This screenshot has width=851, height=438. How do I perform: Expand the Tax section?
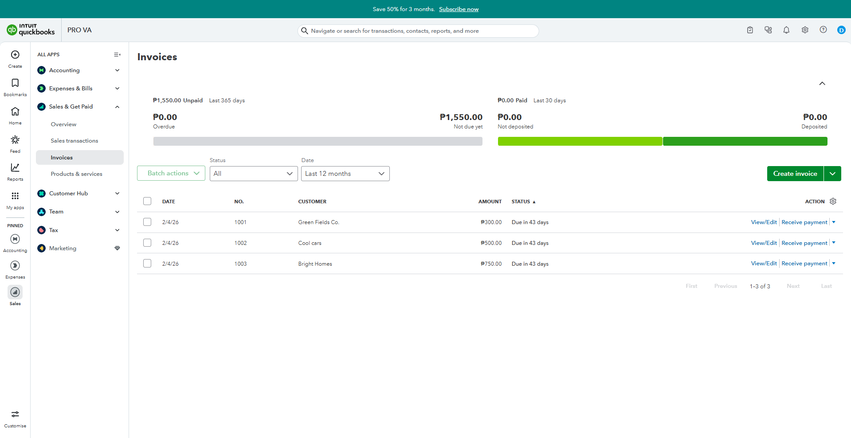tap(117, 230)
